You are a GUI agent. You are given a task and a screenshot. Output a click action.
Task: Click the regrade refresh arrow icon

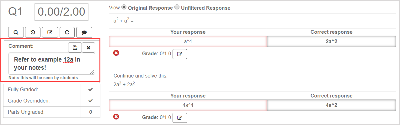67,32
